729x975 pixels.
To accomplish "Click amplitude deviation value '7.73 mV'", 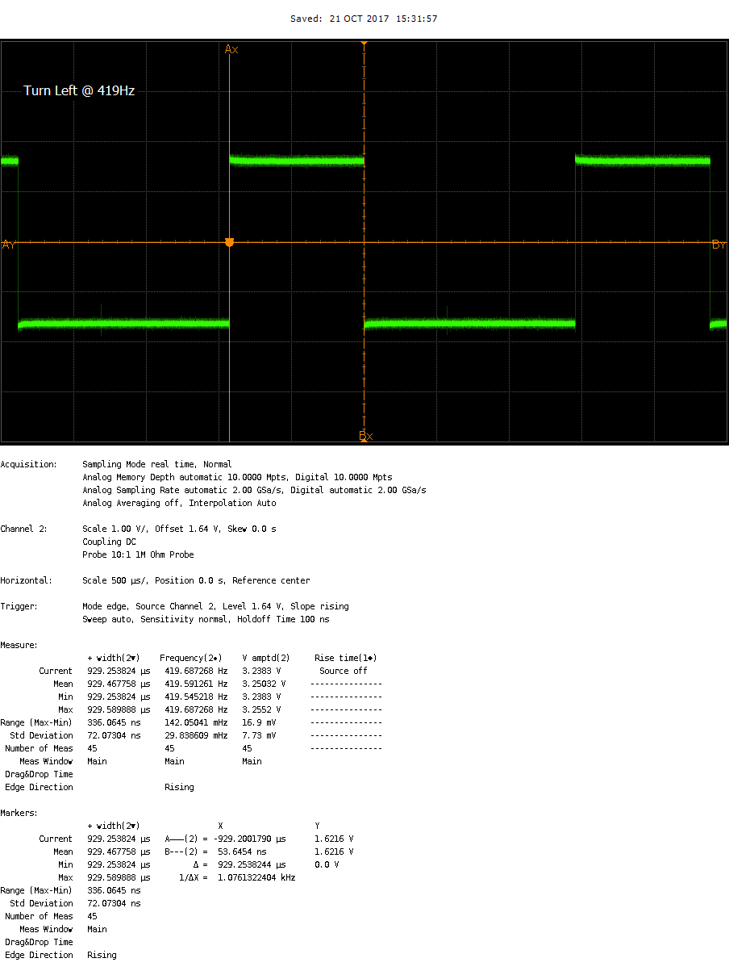I will [x=259, y=735].
